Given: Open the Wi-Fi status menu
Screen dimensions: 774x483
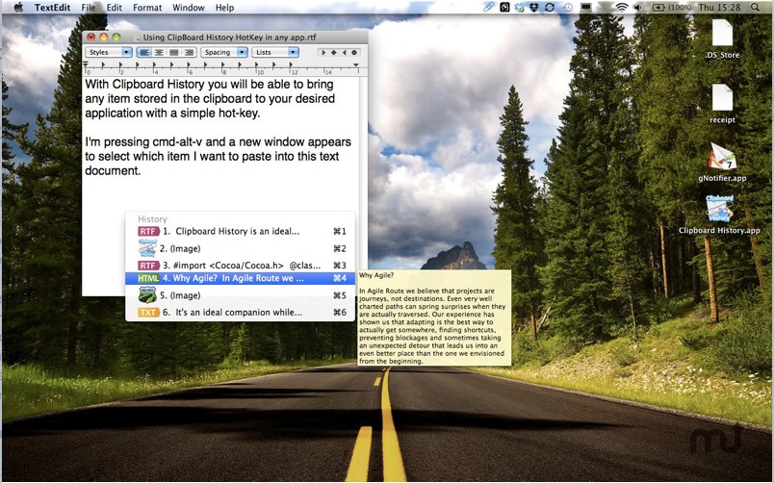Looking at the screenshot, I should point(622,8).
